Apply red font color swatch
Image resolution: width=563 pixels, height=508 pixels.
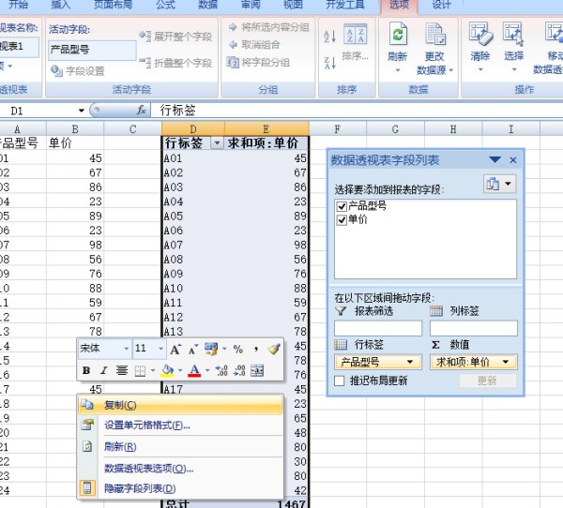194,370
